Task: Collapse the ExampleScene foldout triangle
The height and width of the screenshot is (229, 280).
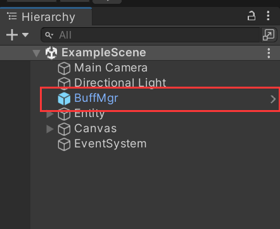Action: click(36, 53)
